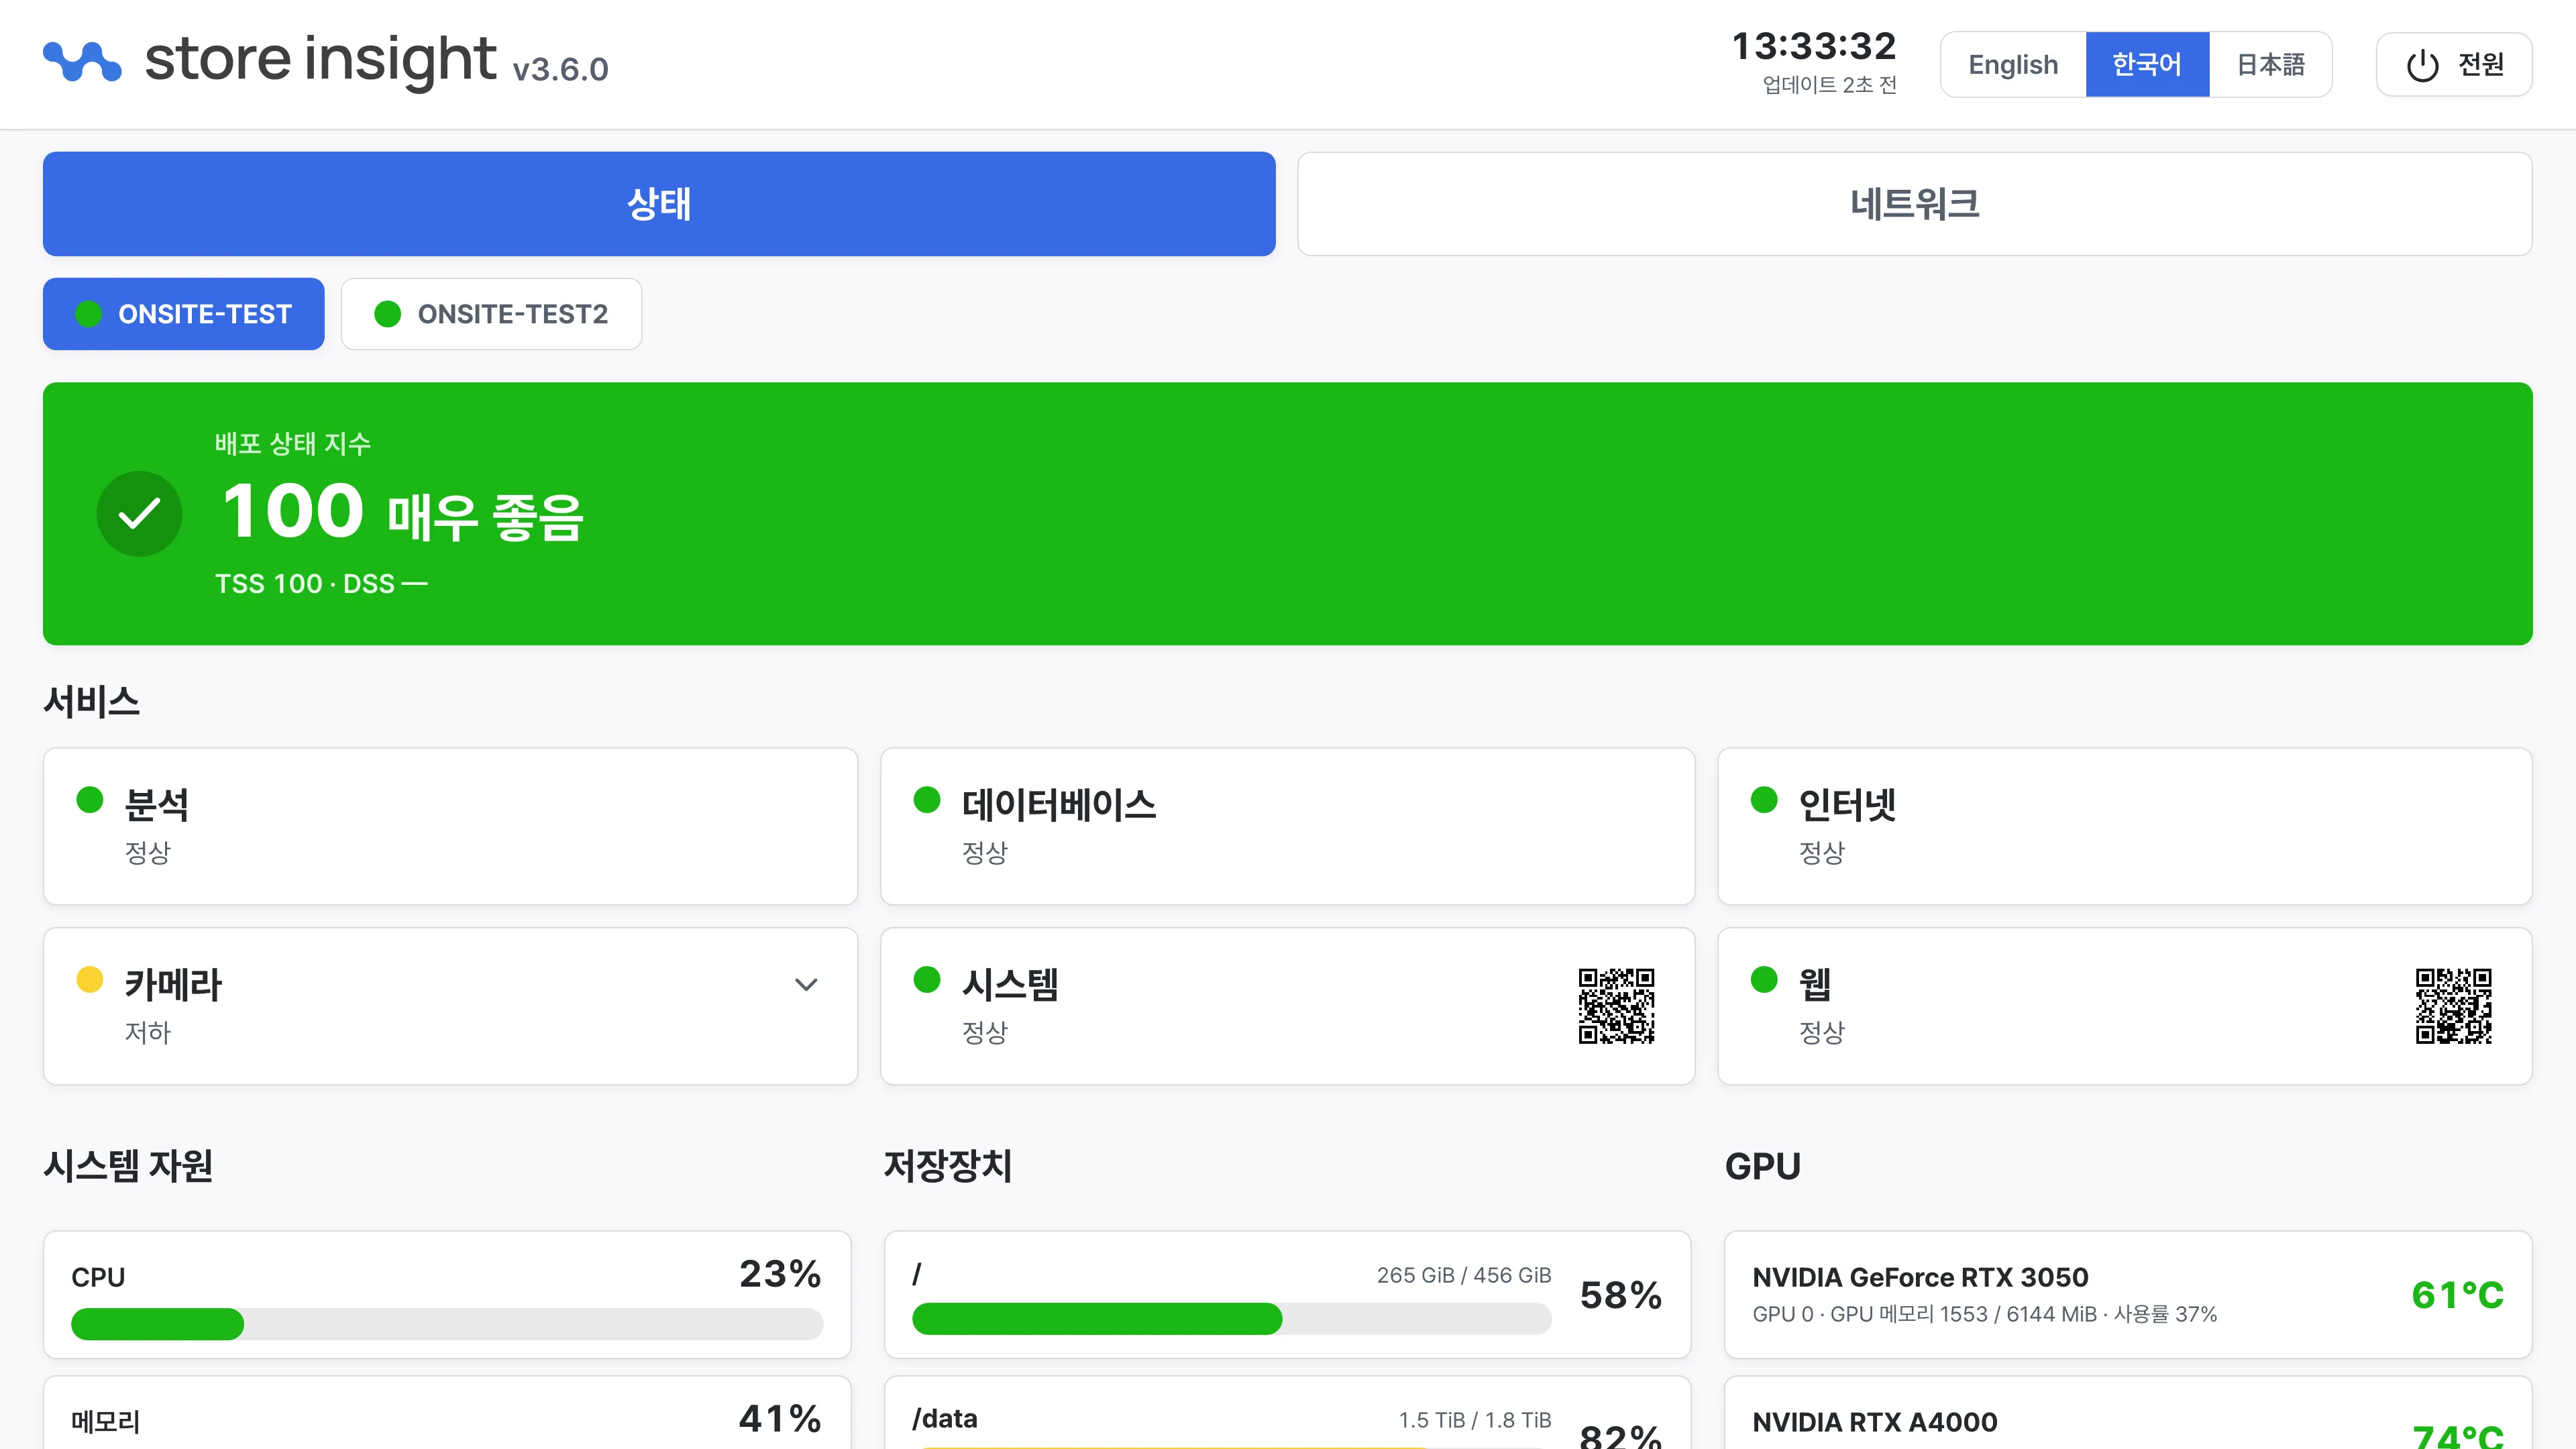Click the 61°C temperature value
2576x1449 pixels.
(x=2457, y=1295)
